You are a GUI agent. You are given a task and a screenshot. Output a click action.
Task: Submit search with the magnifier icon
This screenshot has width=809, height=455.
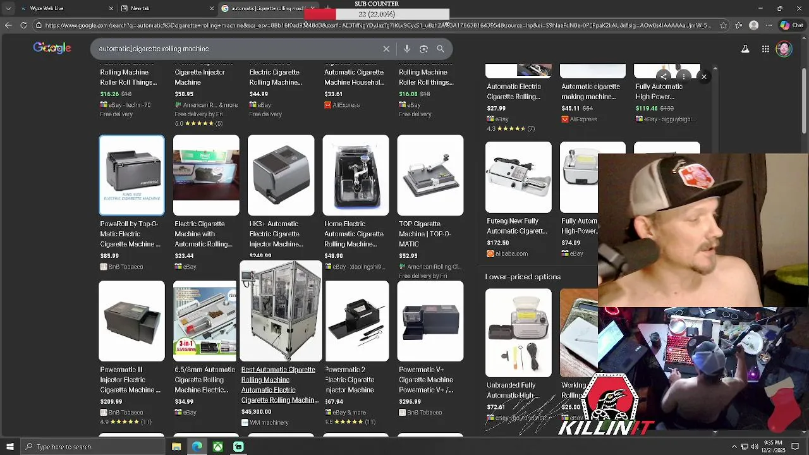coord(441,49)
